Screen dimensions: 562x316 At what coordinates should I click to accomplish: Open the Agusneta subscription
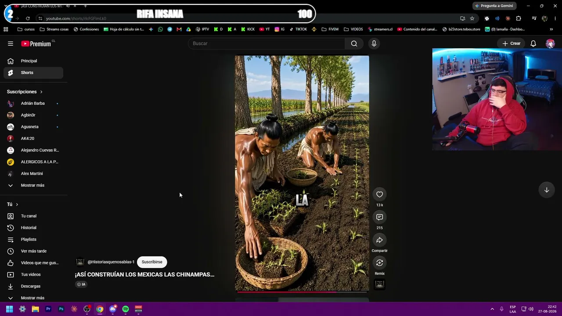33,127
